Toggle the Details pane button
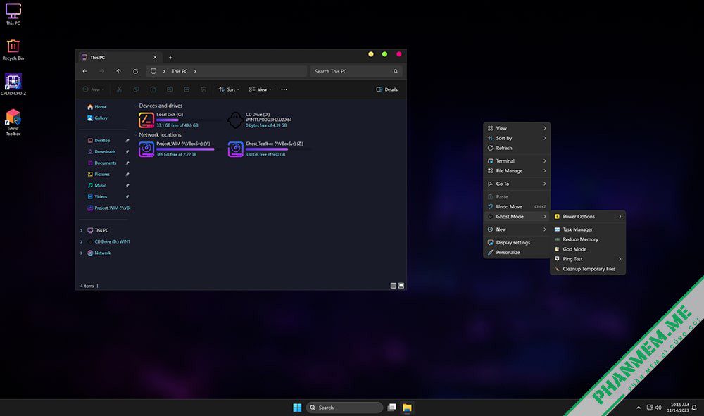Image resolution: width=704 pixels, height=416 pixels. [x=386, y=89]
